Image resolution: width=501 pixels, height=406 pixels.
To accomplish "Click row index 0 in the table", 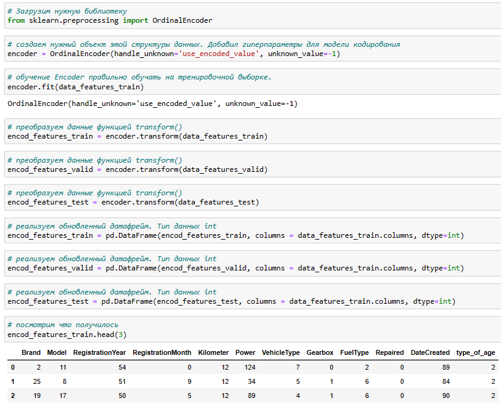I will click(13, 367).
